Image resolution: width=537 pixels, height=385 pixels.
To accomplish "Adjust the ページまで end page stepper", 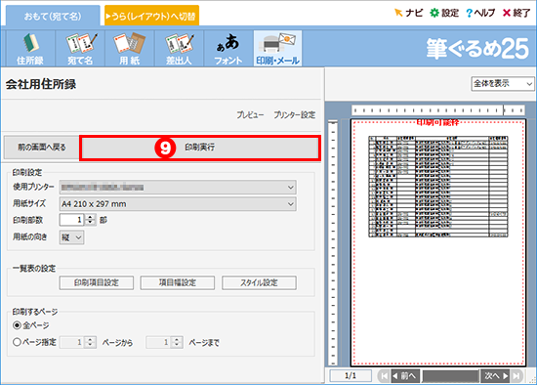I will (177, 342).
